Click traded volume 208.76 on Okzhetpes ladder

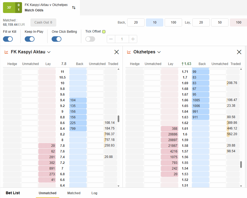pos(233,83)
